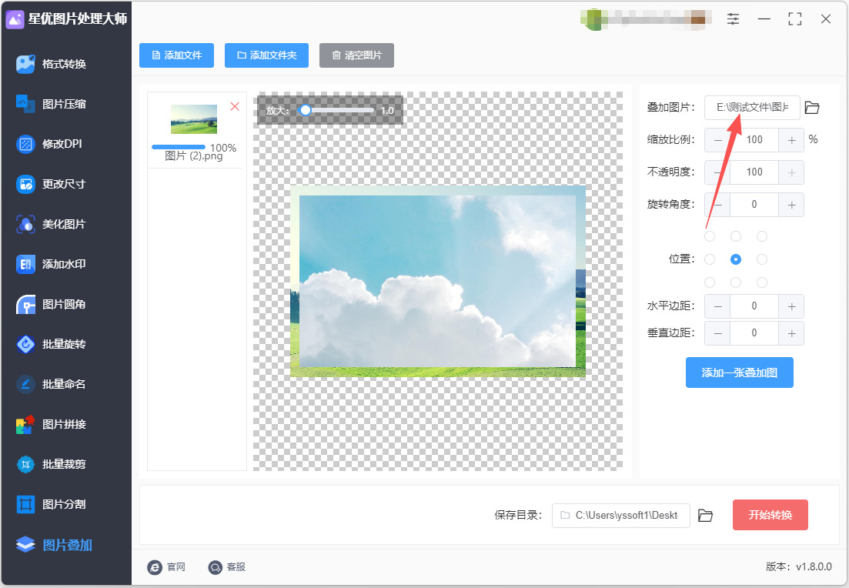Click the 缩放比例 value field showing 100
Screen dimensions: 849x588
(754, 140)
